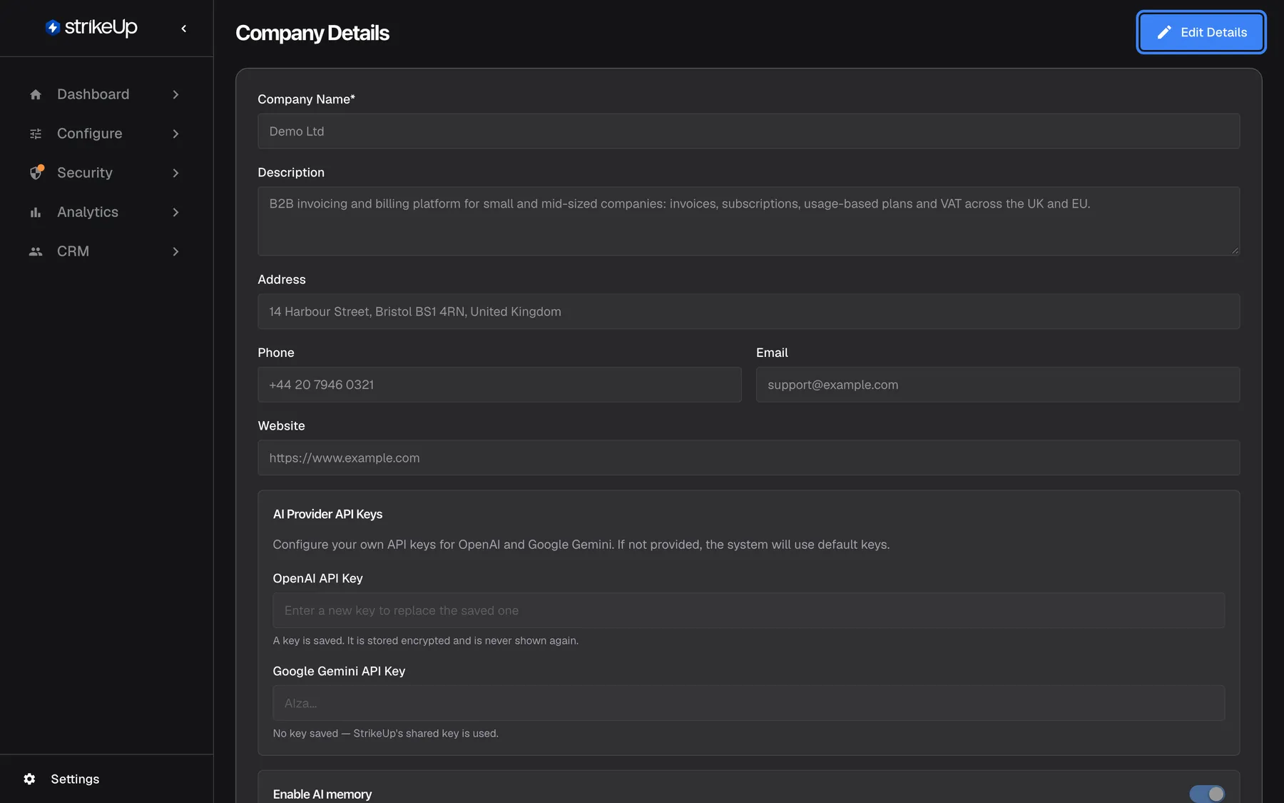The width and height of the screenshot is (1284, 803).
Task: Expand the CRM chevron
Action: (x=175, y=251)
